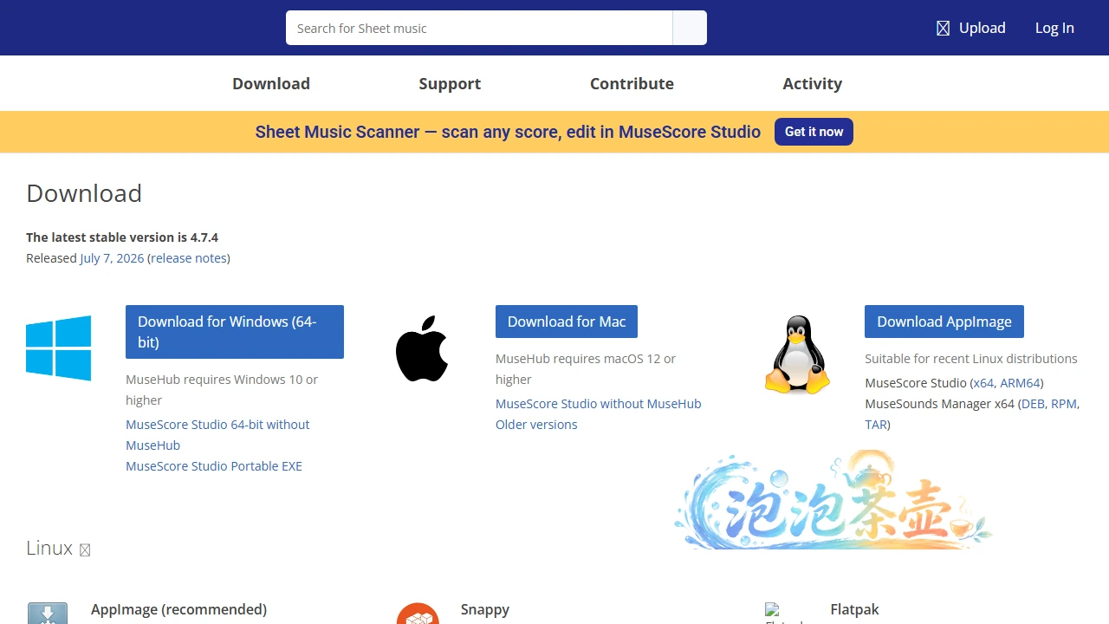This screenshot has width=1109, height=624.
Task: Click the Download page heading
Action: 84,193
